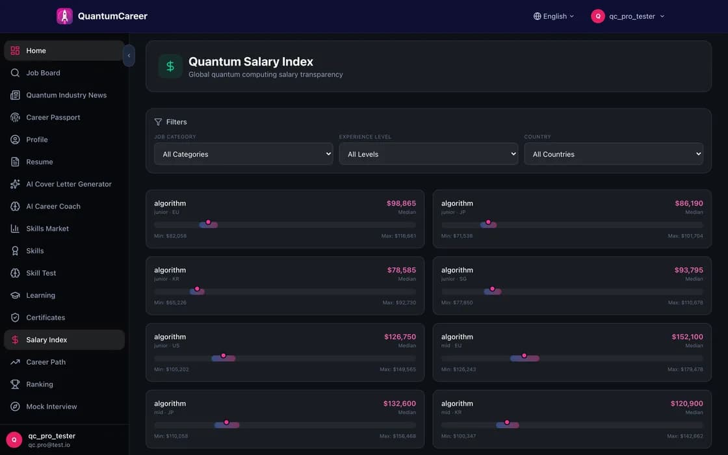728x455 pixels.
Task: Click the Salary Index dollar icon in sidebar
Action: [16, 340]
